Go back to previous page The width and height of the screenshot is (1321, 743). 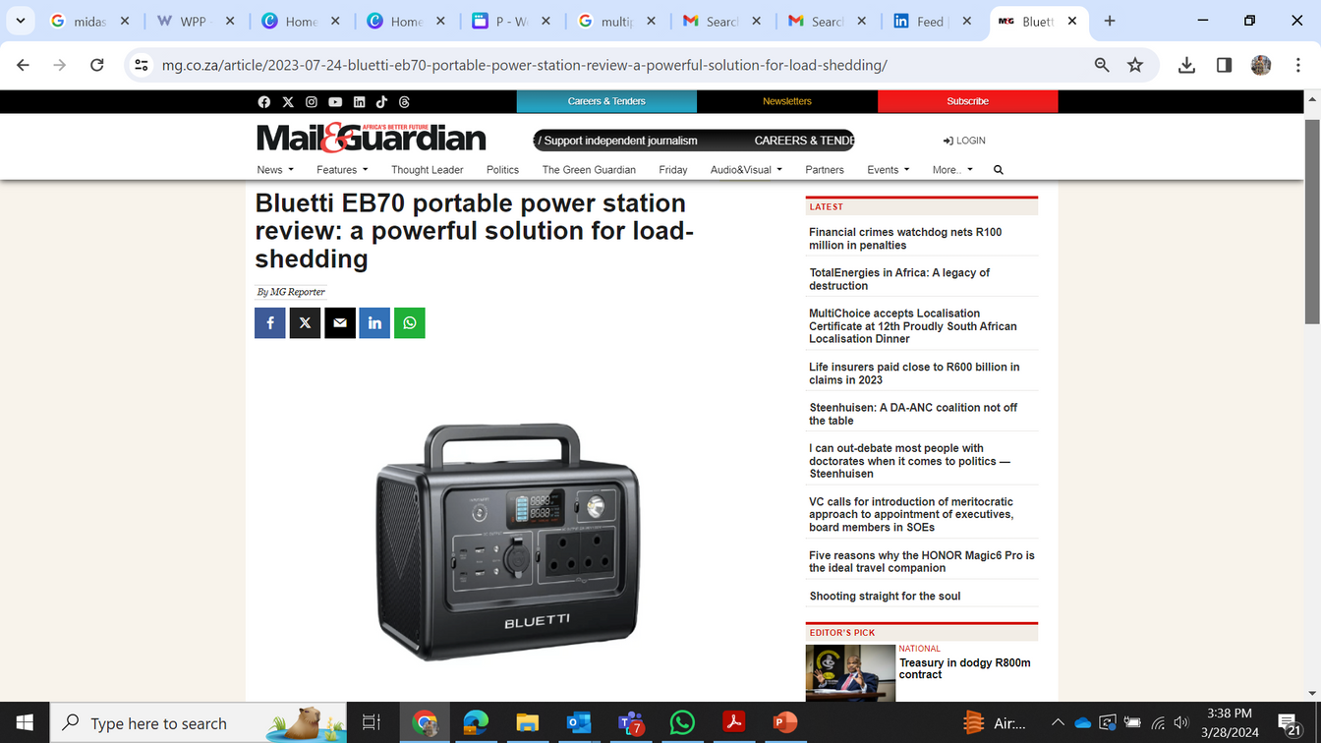click(x=23, y=65)
